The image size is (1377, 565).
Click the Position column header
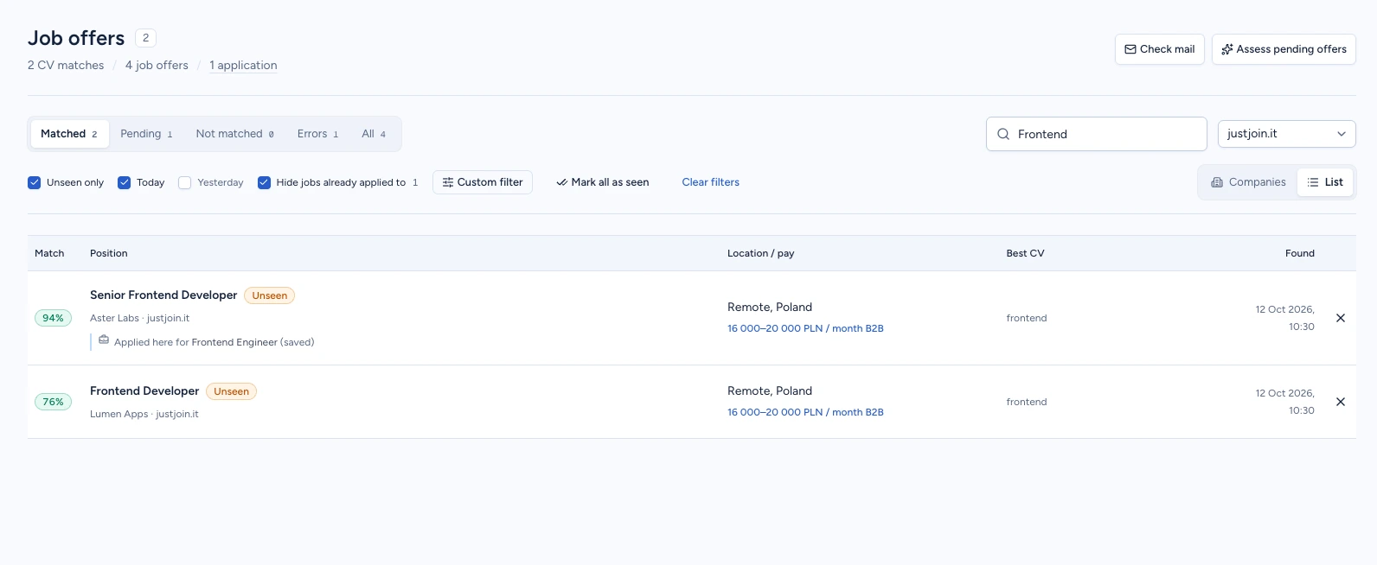pos(109,253)
